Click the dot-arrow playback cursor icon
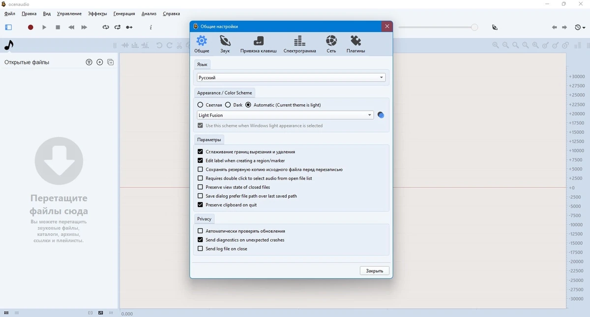 coord(129,28)
